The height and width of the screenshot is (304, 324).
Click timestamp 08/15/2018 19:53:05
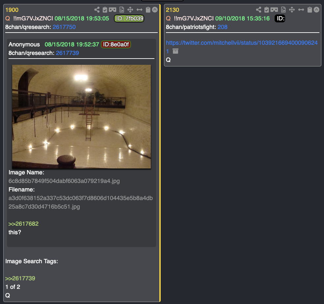point(82,18)
